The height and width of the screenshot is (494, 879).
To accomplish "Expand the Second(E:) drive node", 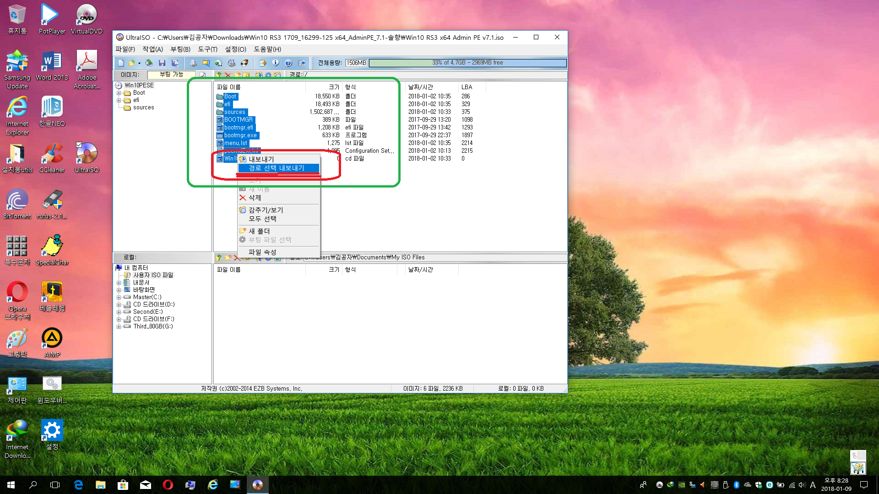I will coord(119,312).
